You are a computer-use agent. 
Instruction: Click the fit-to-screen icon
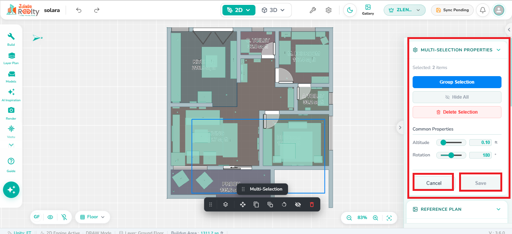click(x=389, y=217)
